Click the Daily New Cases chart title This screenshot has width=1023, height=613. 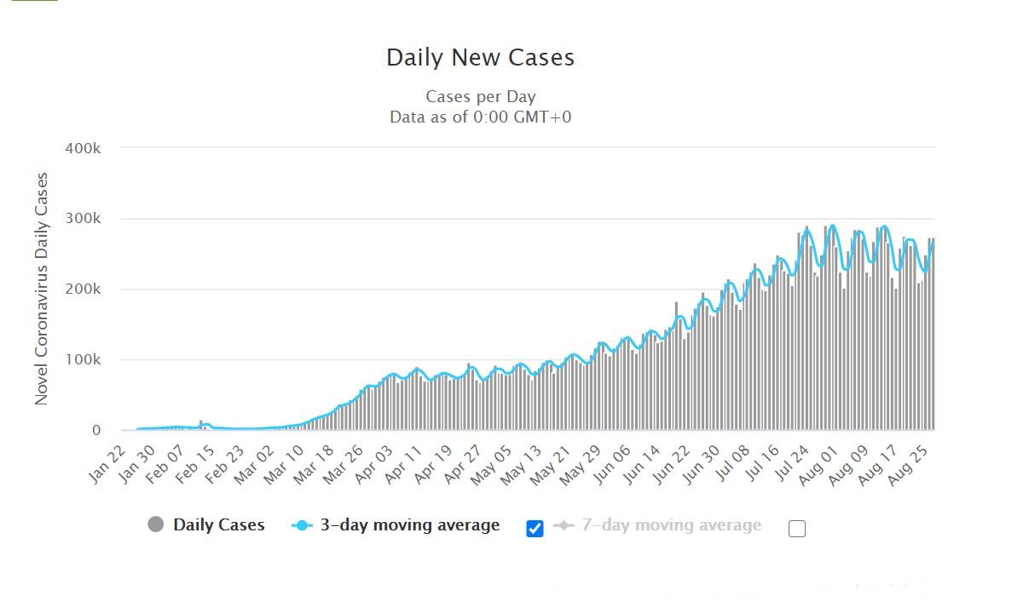click(x=480, y=58)
